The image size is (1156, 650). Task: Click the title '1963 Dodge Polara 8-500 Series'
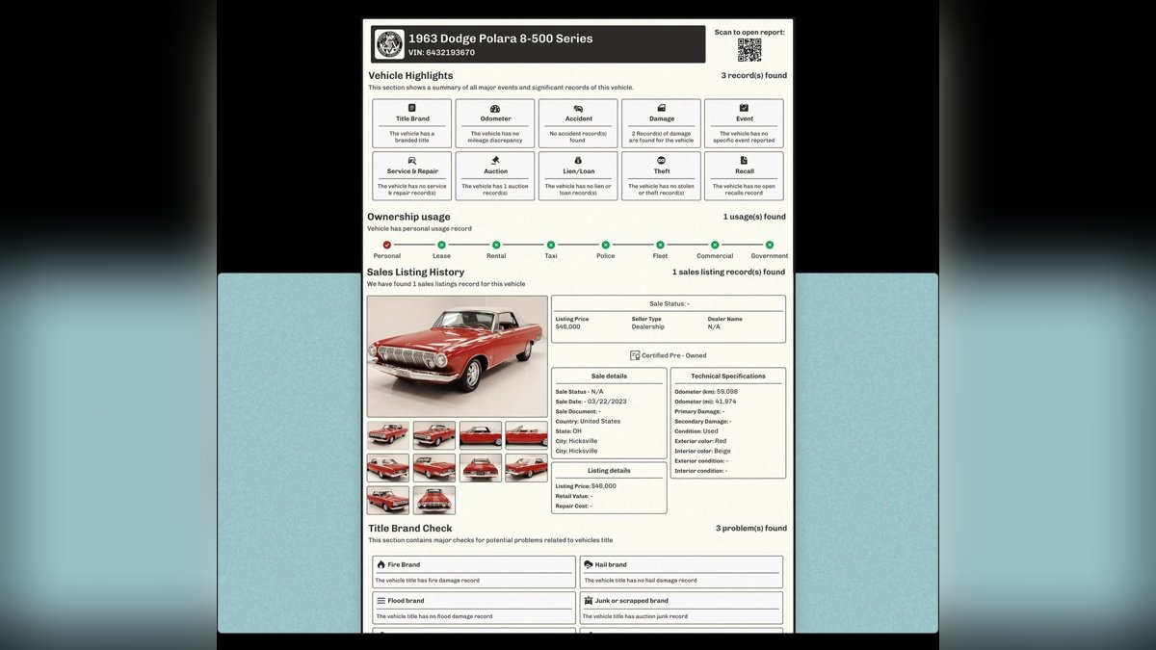pyautogui.click(x=501, y=39)
